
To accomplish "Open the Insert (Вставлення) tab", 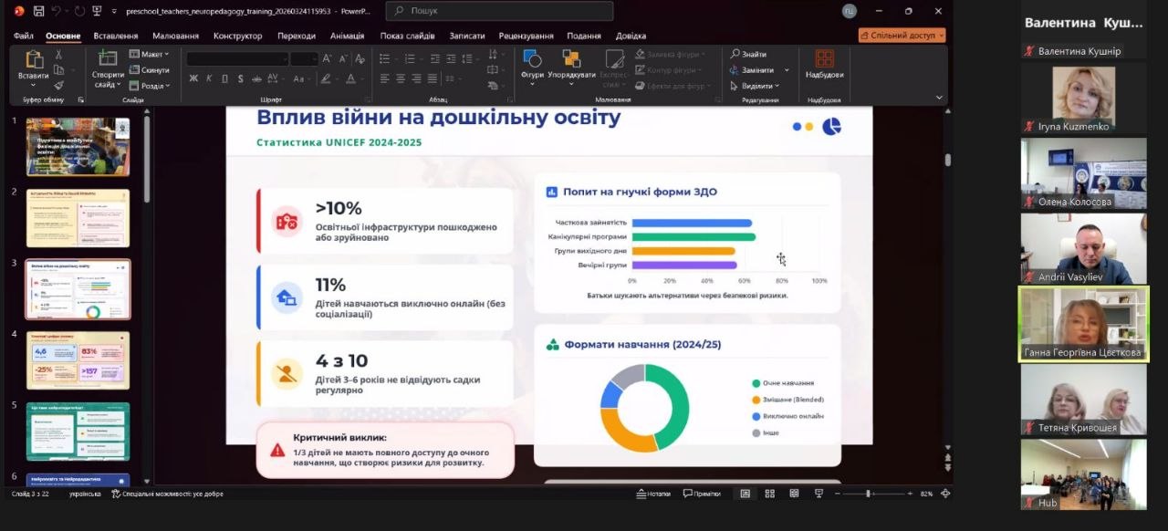I will click(x=116, y=36).
